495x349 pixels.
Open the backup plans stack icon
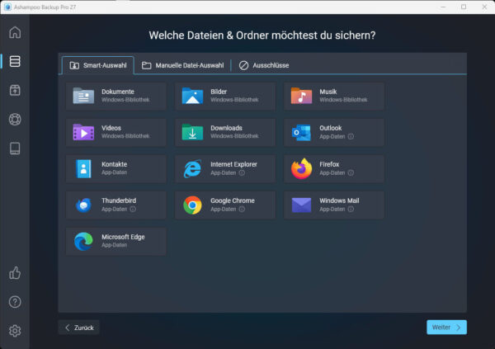tap(15, 61)
